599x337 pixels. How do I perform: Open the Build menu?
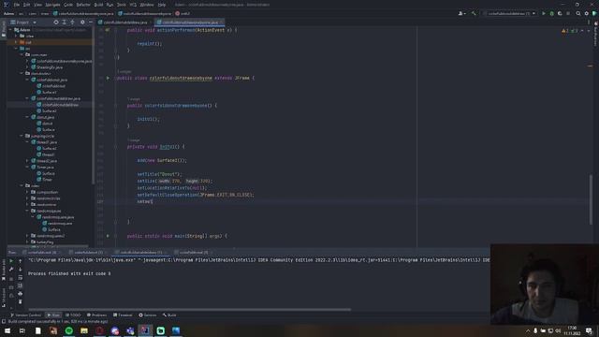(98, 5)
